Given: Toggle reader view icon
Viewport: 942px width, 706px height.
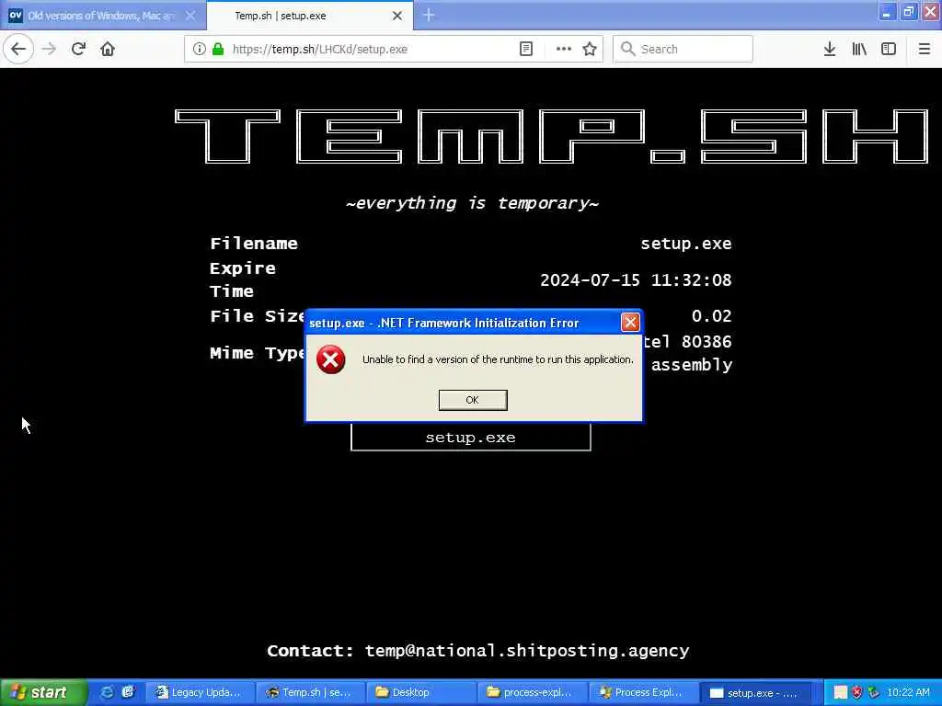Looking at the screenshot, I should tap(525, 50).
